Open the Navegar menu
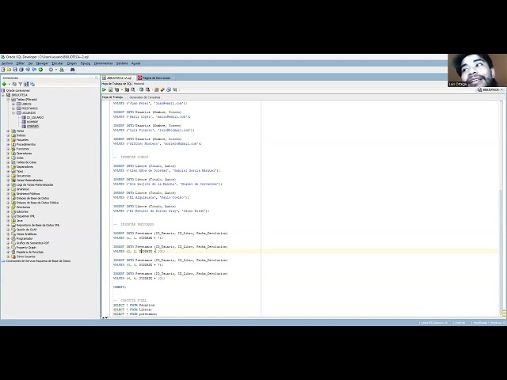 [x=42, y=63]
